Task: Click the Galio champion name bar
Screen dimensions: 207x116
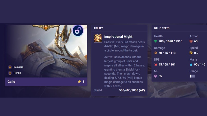Action: pyautogui.click(x=46, y=82)
